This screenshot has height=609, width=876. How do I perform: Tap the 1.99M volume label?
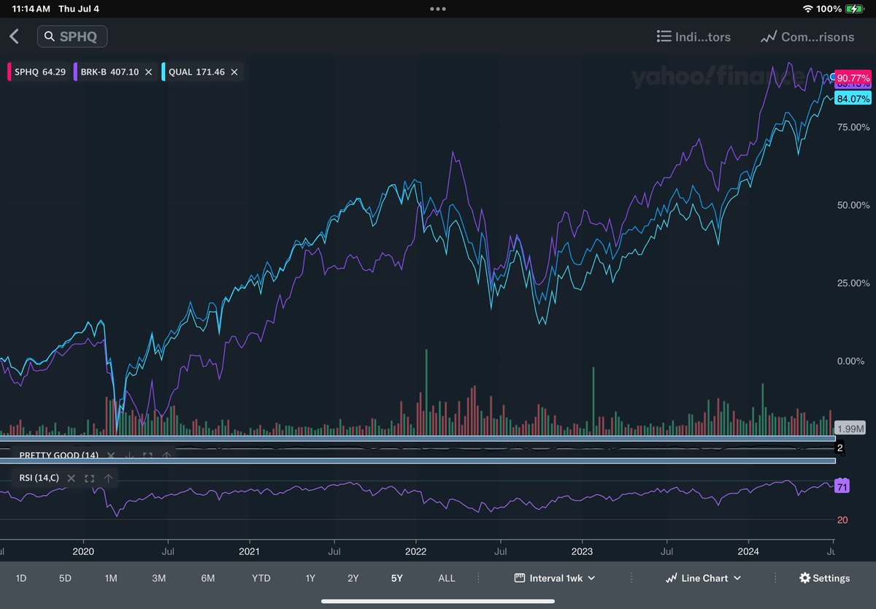coord(850,429)
